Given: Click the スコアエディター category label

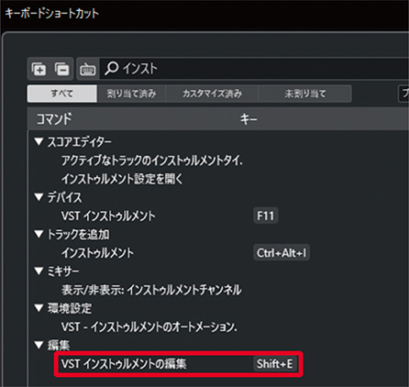Looking at the screenshot, I should (x=79, y=142).
